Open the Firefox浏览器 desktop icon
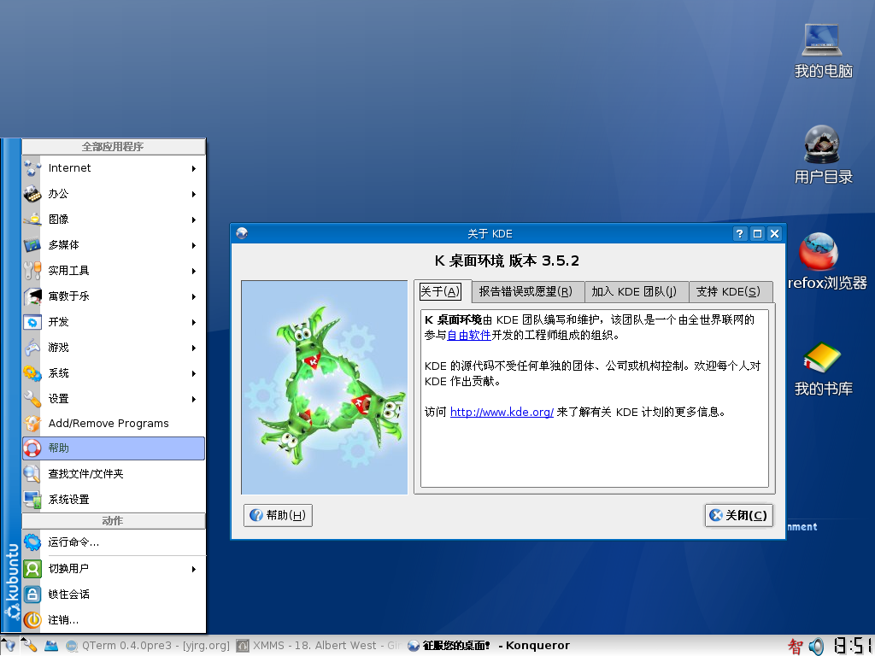Viewport: 875px width, 656px height. pyautogui.click(x=826, y=261)
